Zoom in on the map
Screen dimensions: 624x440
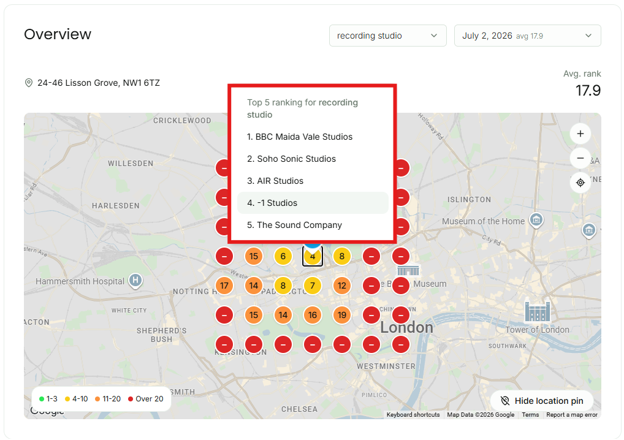pyautogui.click(x=580, y=134)
